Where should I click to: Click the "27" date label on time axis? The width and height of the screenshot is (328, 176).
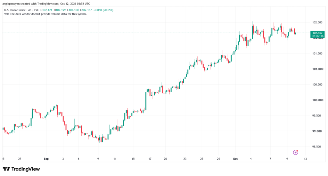coord(20,159)
